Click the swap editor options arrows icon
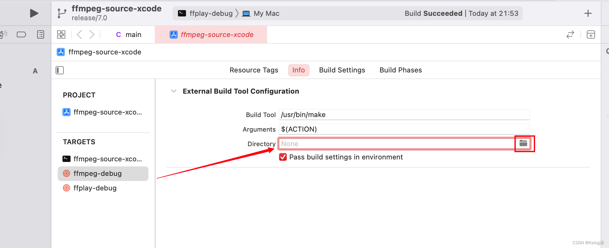This screenshot has width=609, height=248. pyautogui.click(x=570, y=34)
